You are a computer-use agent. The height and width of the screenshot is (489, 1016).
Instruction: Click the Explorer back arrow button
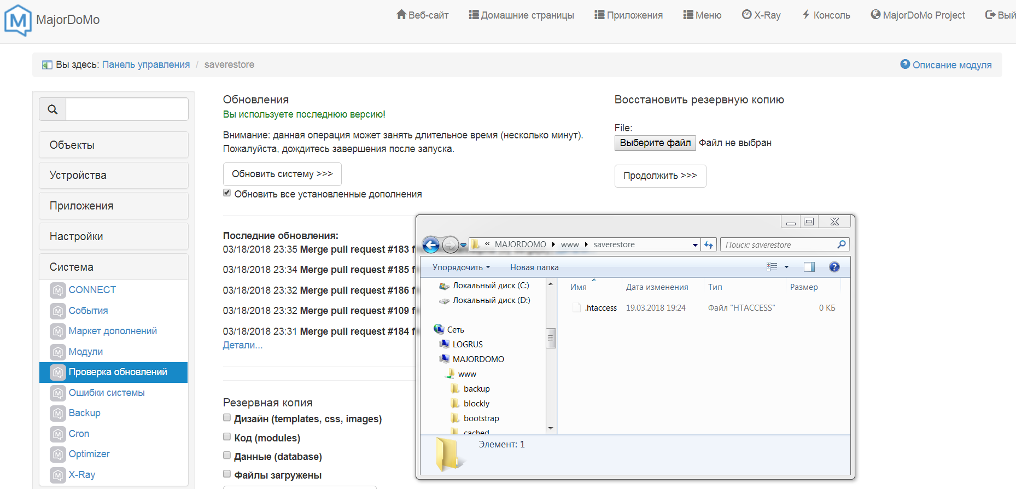[431, 245]
